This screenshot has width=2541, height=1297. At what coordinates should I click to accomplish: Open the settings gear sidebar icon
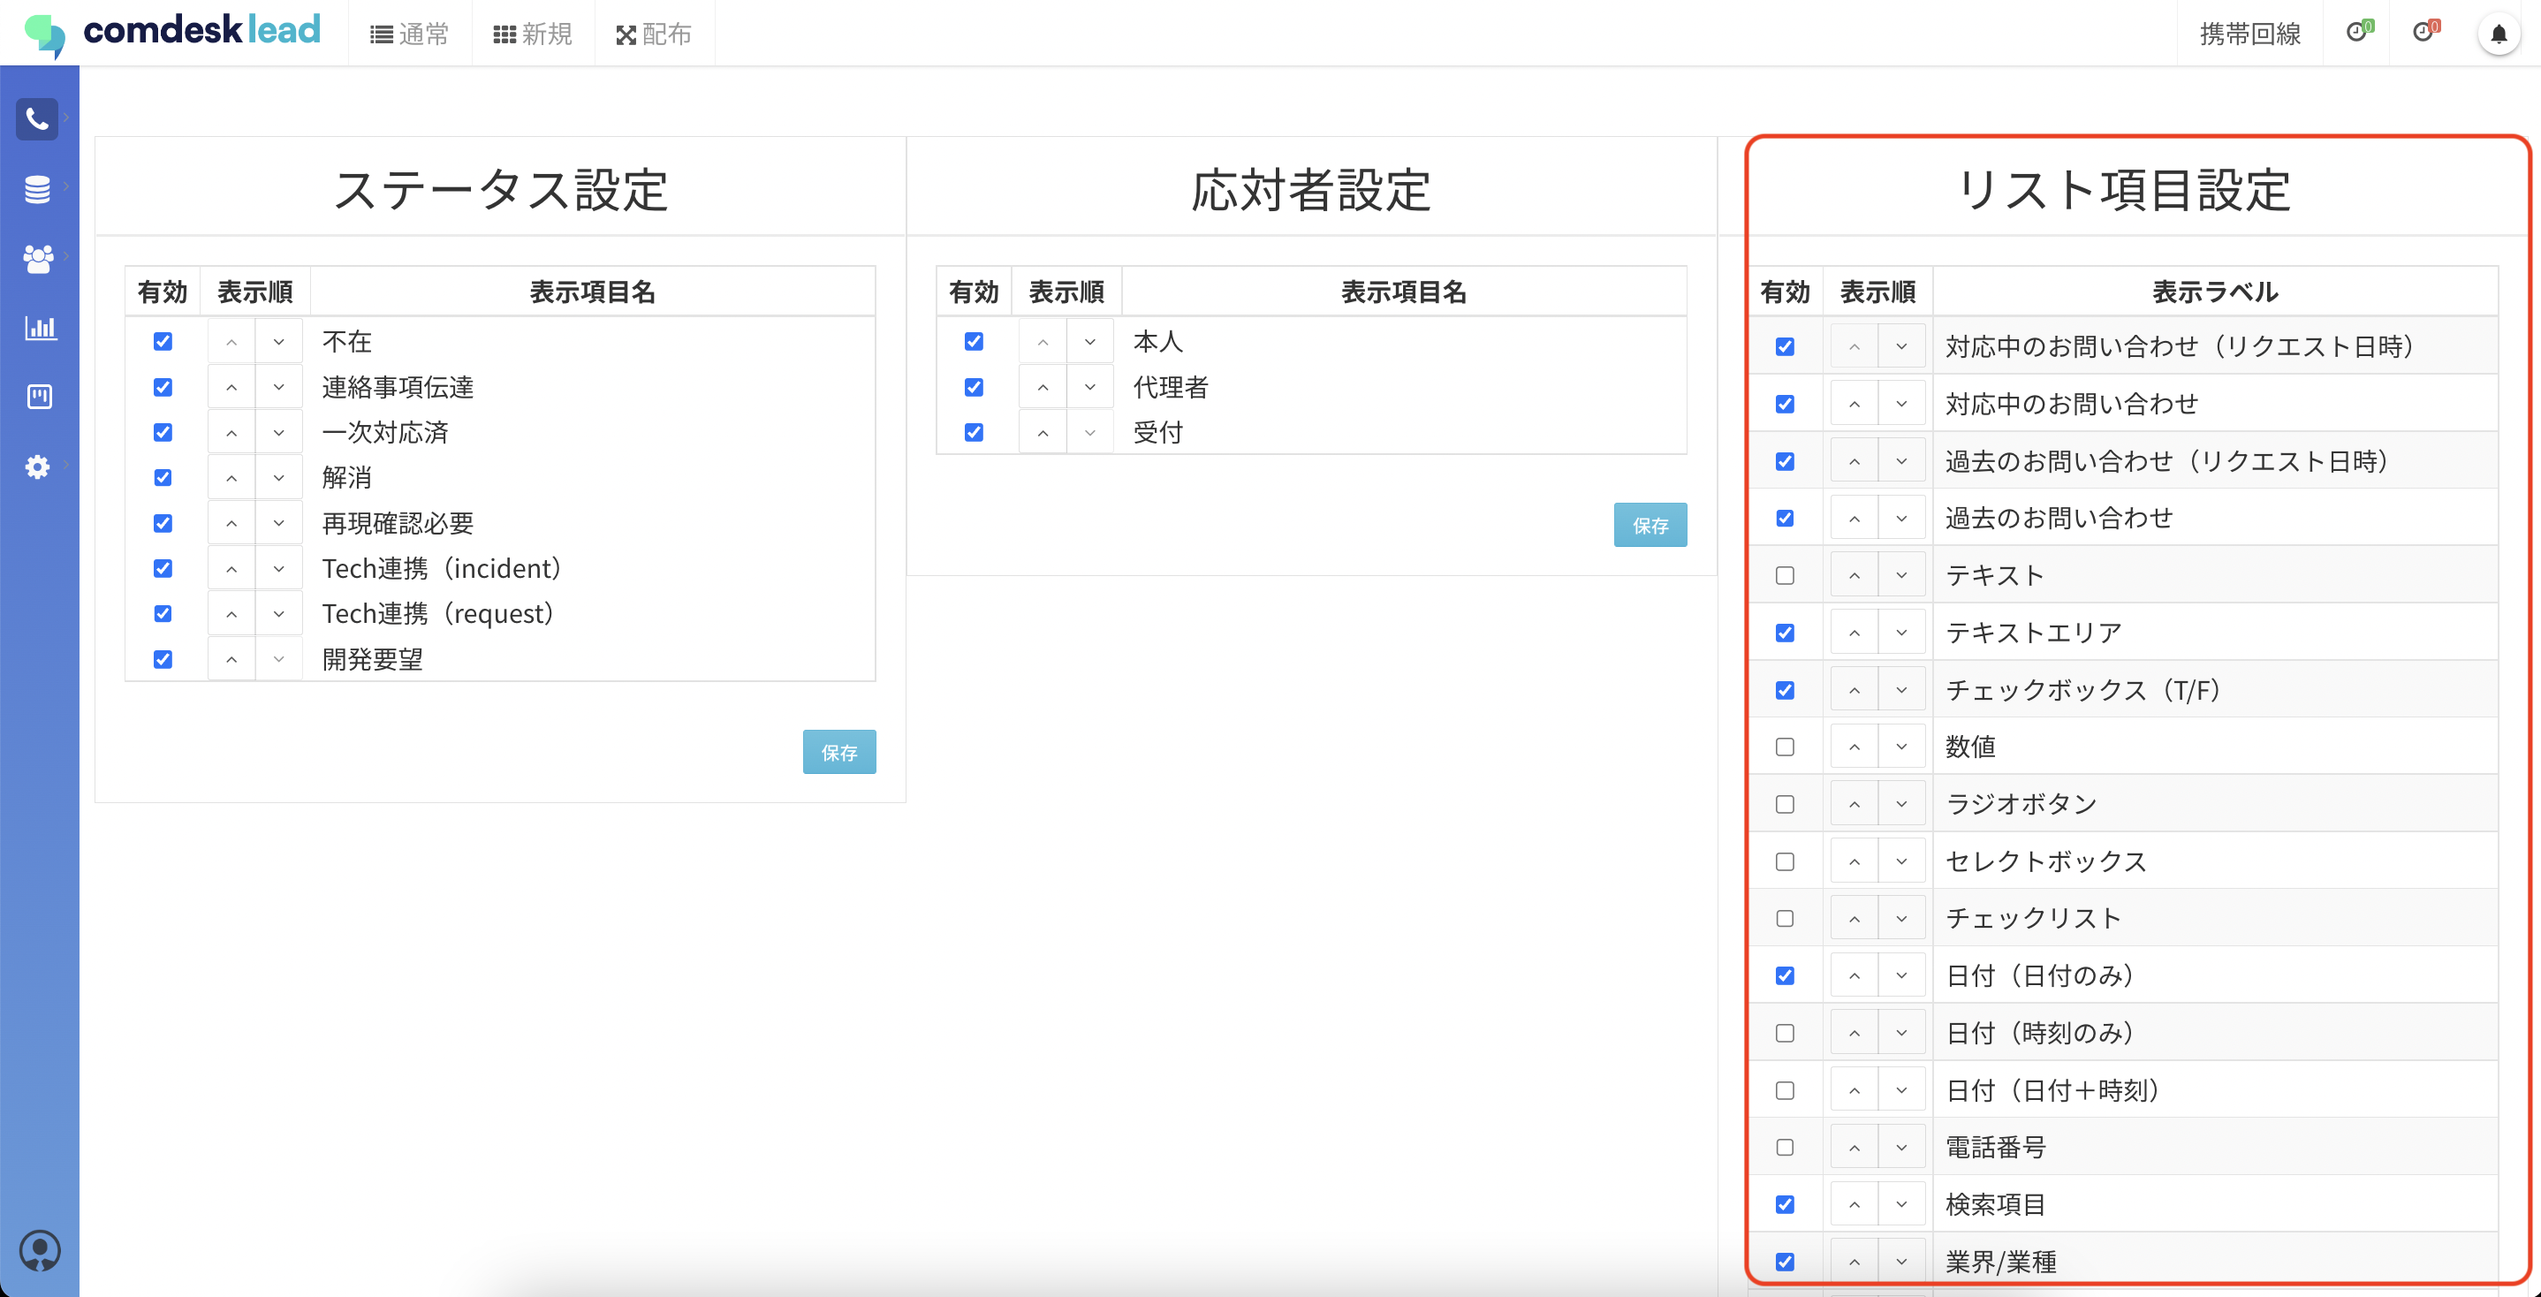click(x=37, y=466)
